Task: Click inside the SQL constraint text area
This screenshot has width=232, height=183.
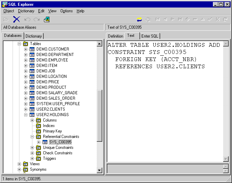Action: [x=165, y=101]
